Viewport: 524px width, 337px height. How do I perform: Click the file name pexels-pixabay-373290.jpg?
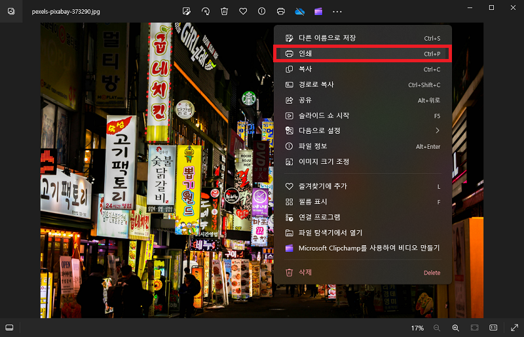click(x=66, y=12)
